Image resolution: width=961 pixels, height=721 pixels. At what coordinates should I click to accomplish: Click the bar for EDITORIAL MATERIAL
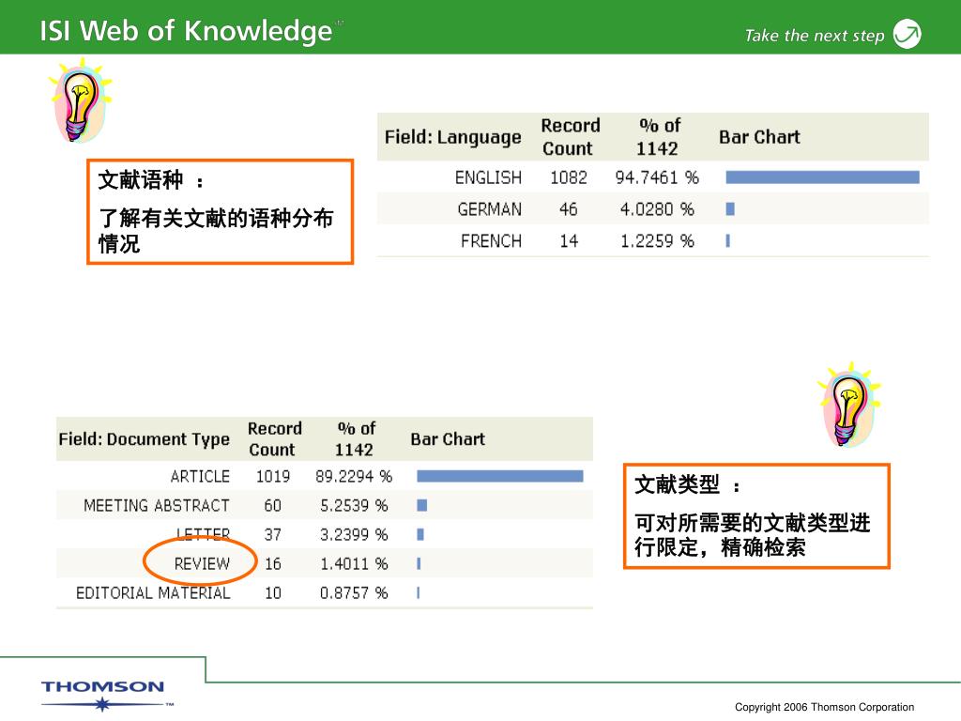point(418,593)
